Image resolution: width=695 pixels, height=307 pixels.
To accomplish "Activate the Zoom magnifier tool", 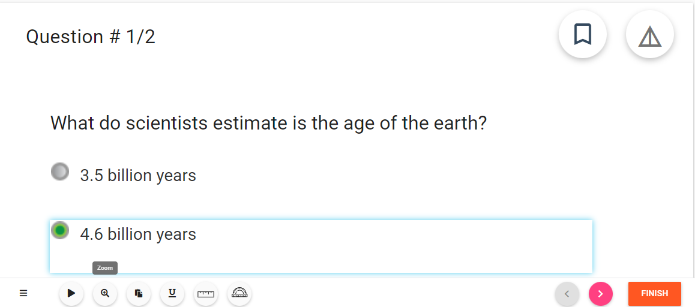I will pos(105,293).
